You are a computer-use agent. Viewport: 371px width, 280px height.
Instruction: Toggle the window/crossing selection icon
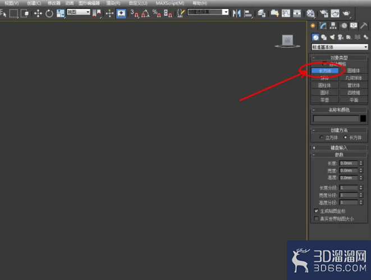[x=25, y=13]
